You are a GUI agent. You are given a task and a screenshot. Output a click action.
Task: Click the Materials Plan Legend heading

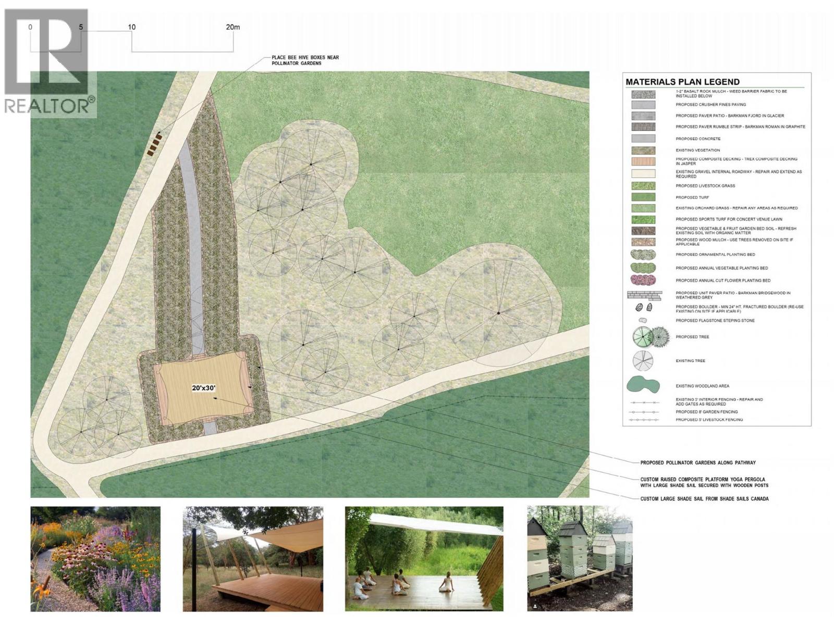(682, 82)
